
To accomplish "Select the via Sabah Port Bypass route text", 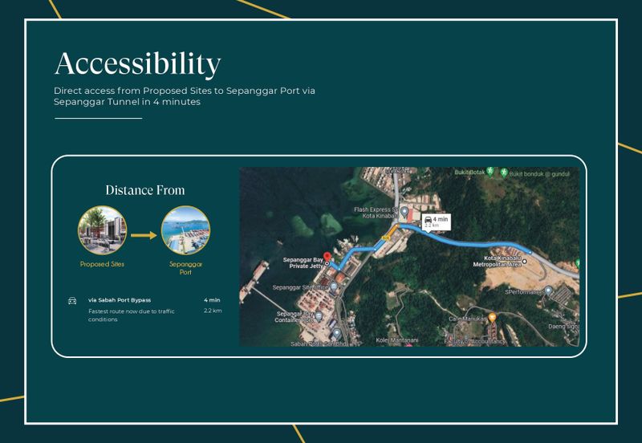I will point(120,300).
